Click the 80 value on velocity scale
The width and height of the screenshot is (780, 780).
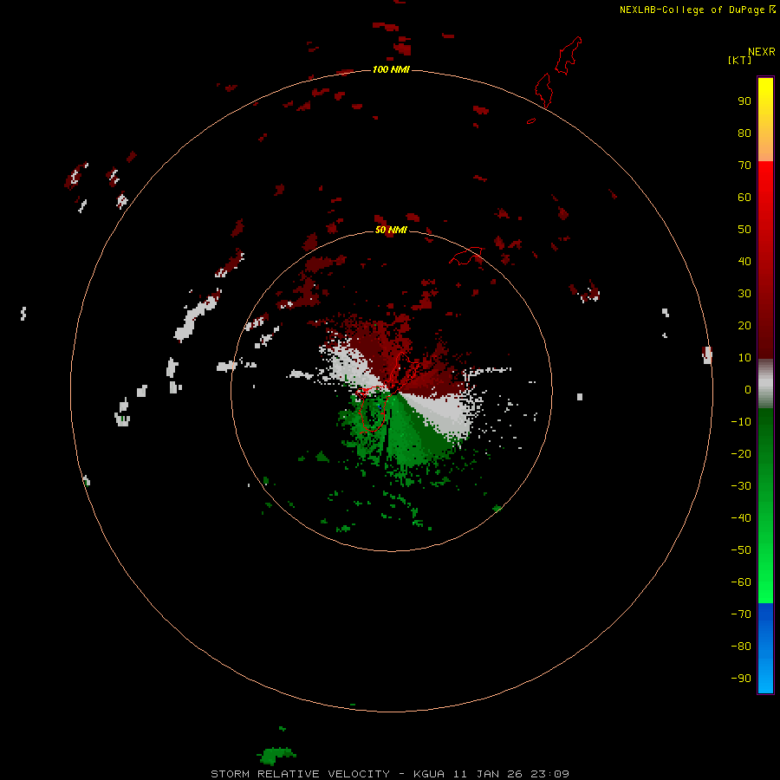744,133
